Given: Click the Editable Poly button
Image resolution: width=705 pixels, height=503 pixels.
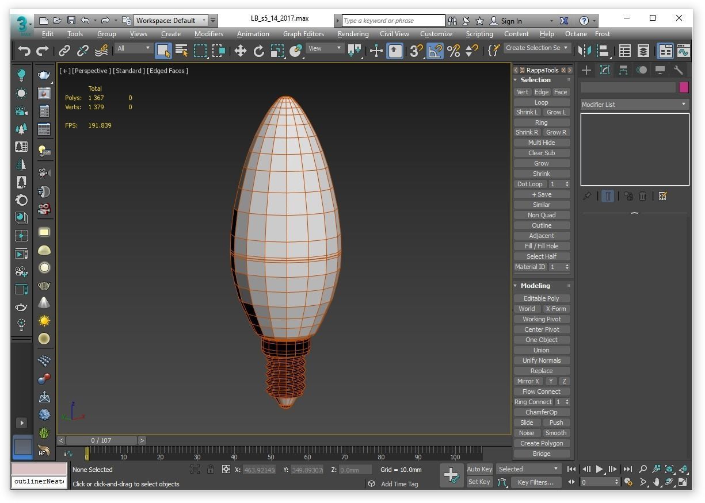Looking at the screenshot, I should (542, 298).
